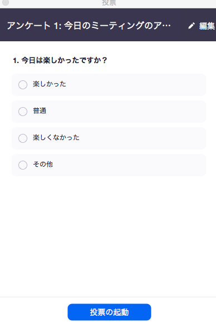The width and height of the screenshot is (216, 323).
Task: Select the その他 radio button
Action: [23, 165]
